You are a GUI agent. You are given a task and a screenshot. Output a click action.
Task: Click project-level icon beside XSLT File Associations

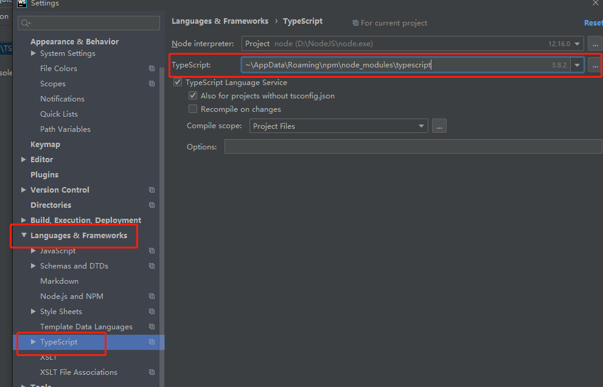pyautogui.click(x=152, y=372)
